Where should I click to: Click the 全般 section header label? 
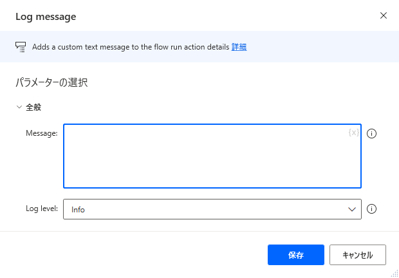click(x=34, y=107)
